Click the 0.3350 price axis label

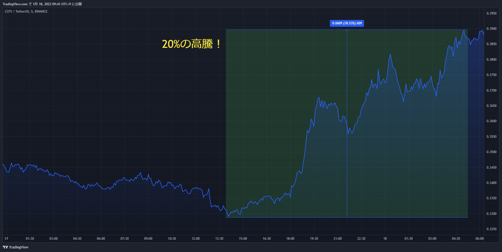pos(491,198)
